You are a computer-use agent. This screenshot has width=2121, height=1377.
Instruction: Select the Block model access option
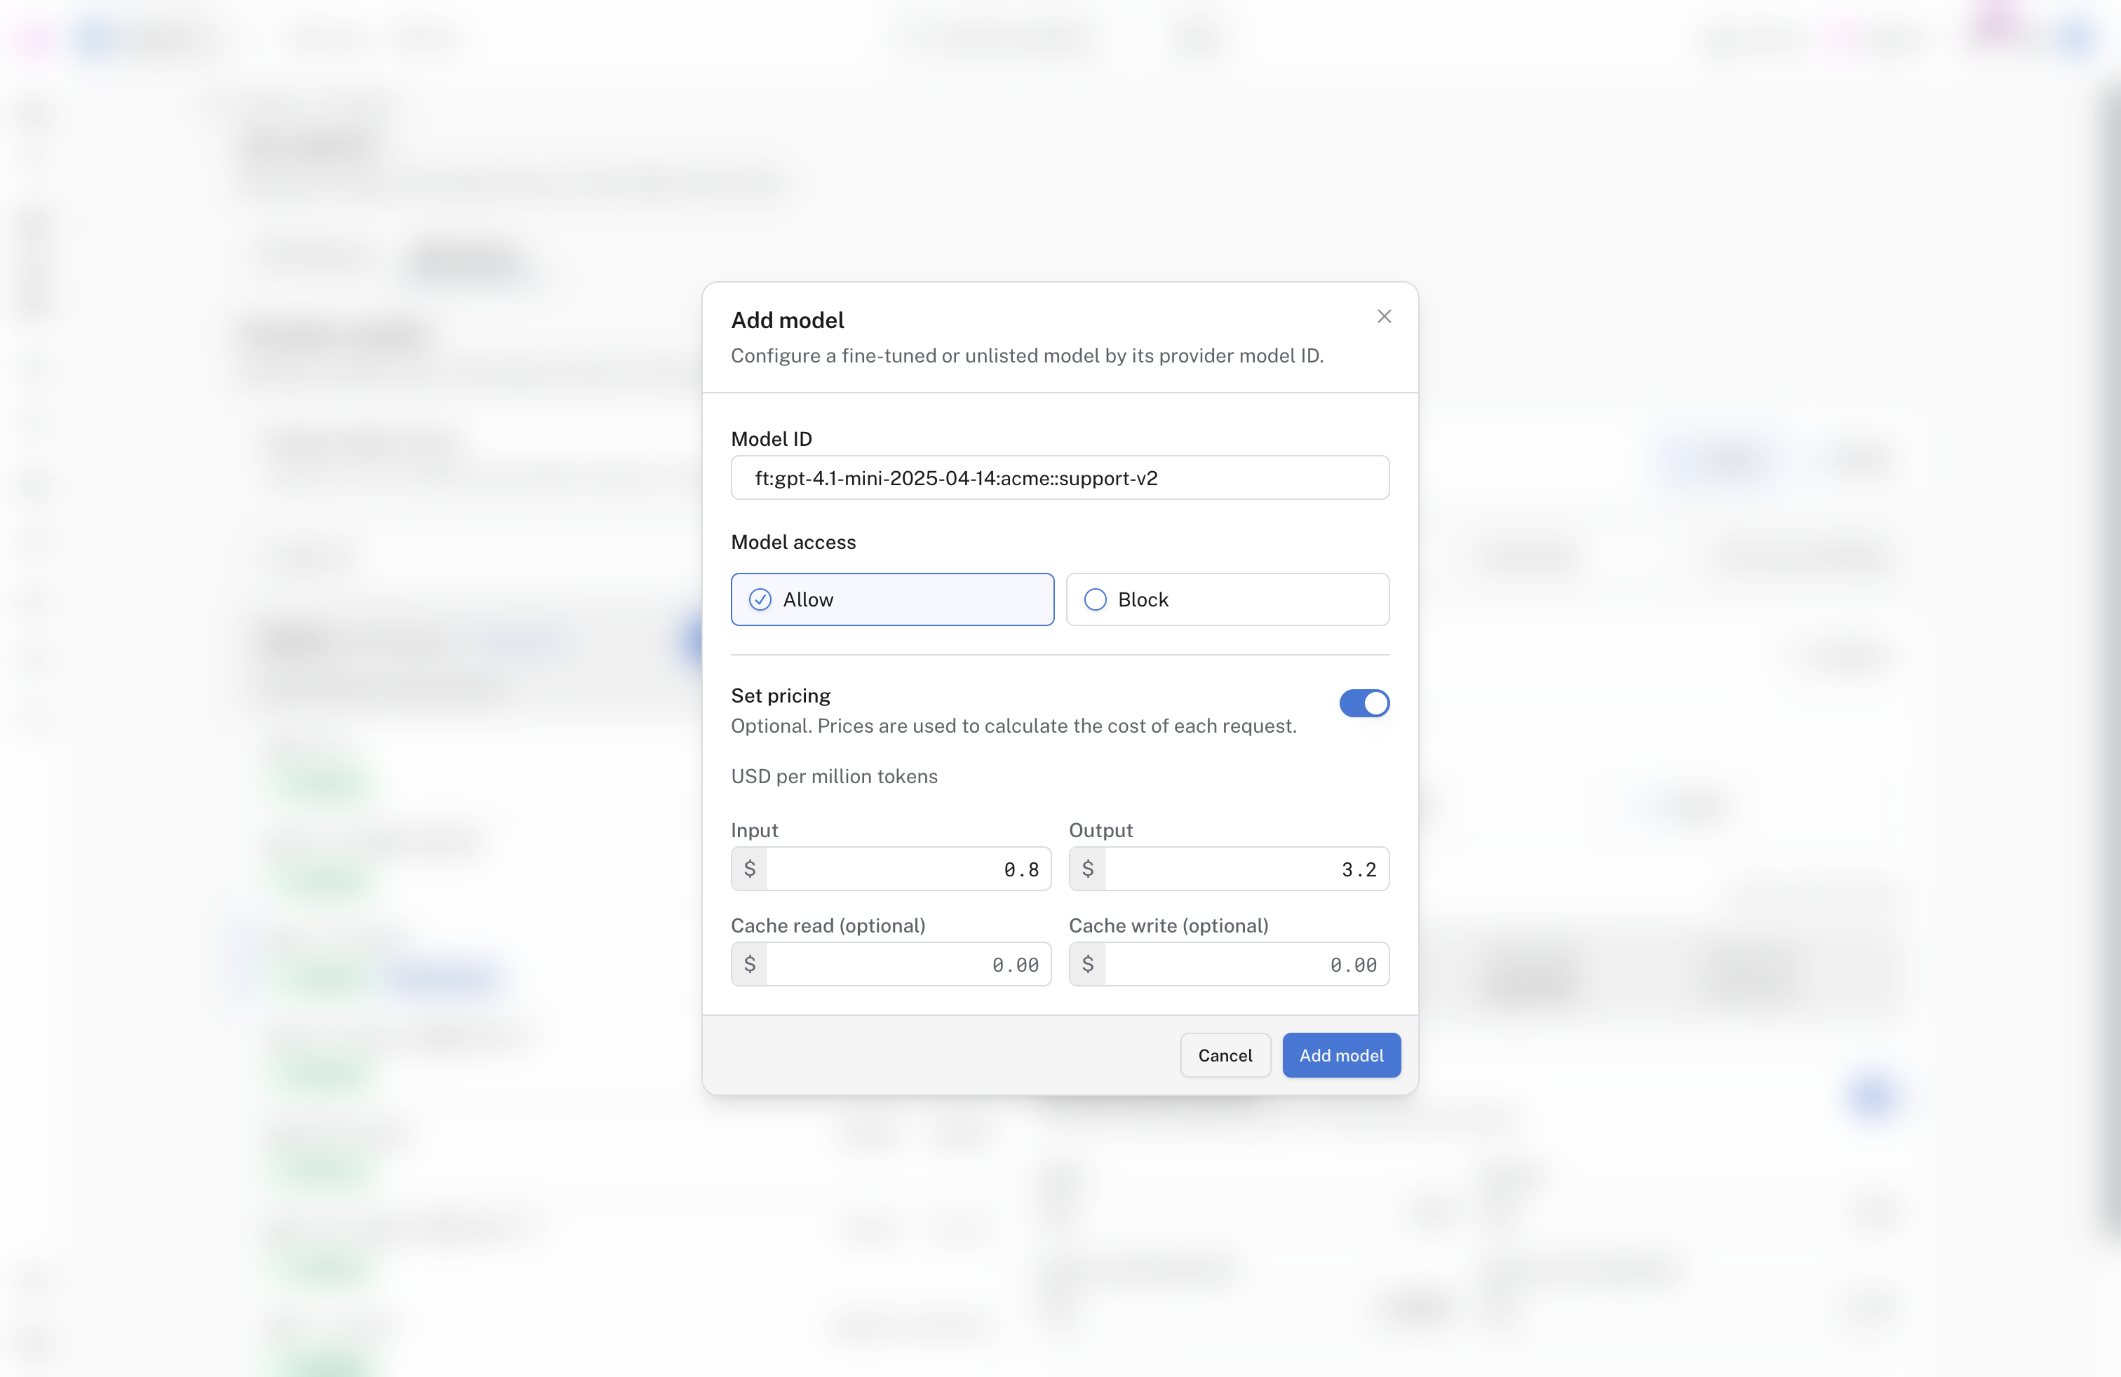click(1227, 599)
